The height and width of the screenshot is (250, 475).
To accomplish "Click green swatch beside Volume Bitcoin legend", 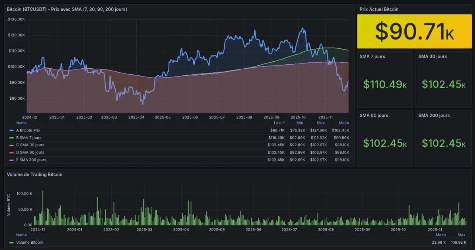I will tap(11, 243).
